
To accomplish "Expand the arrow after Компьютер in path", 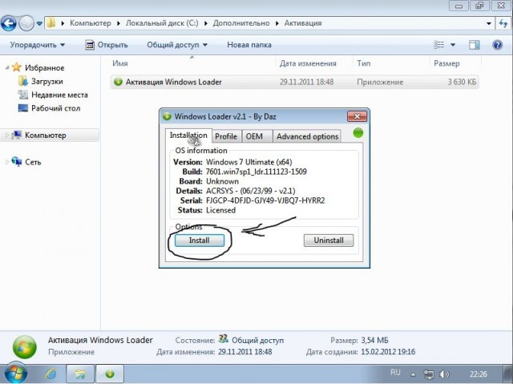I will [x=119, y=23].
